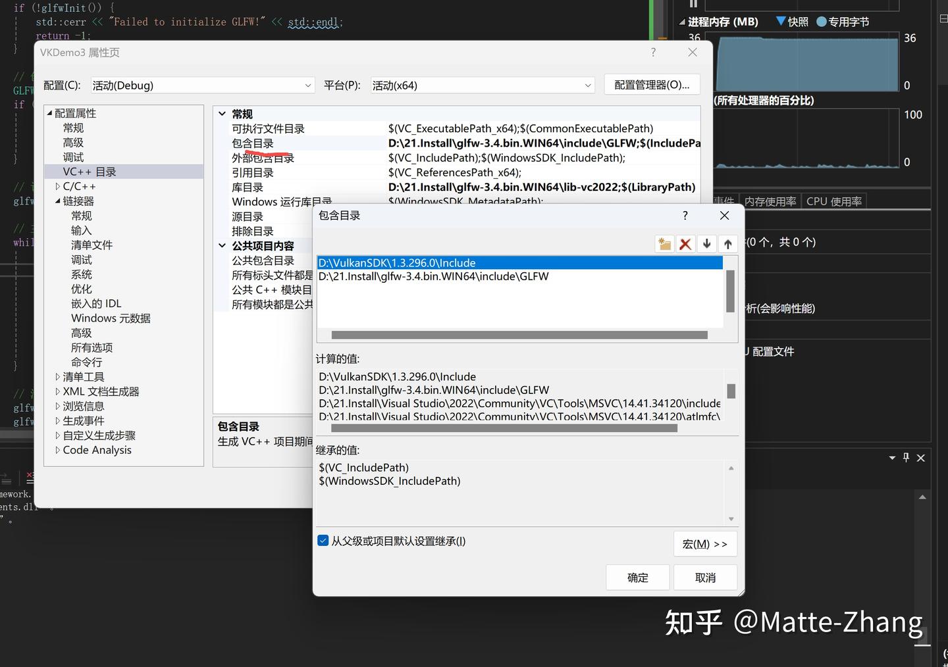
Task: Add a new line in the 包含目录 editor
Action: [x=664, y=243]
